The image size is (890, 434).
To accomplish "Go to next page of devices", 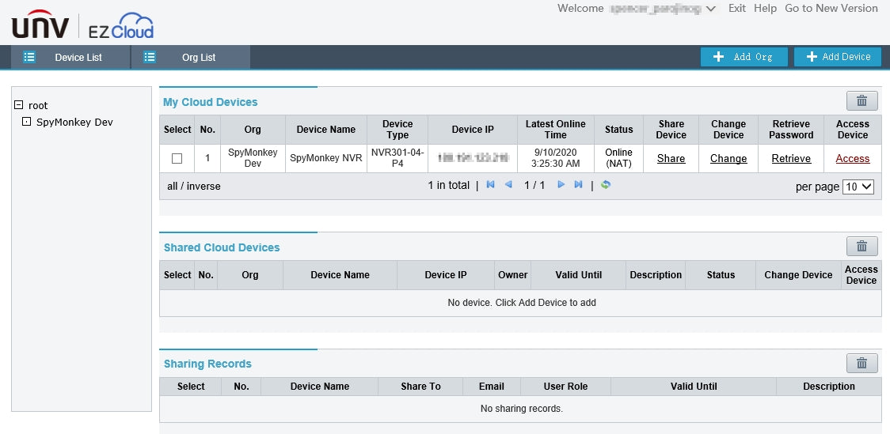I will click(x=561, y=185).
